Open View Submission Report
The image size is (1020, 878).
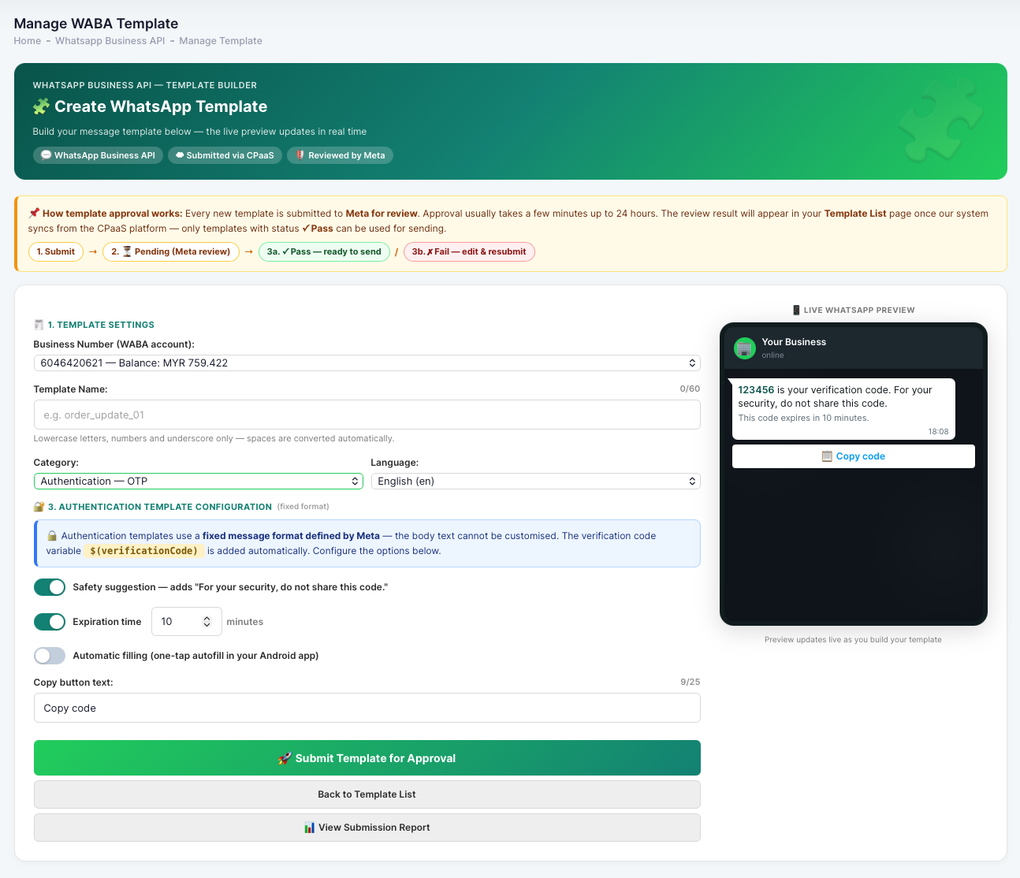(367, 828)
